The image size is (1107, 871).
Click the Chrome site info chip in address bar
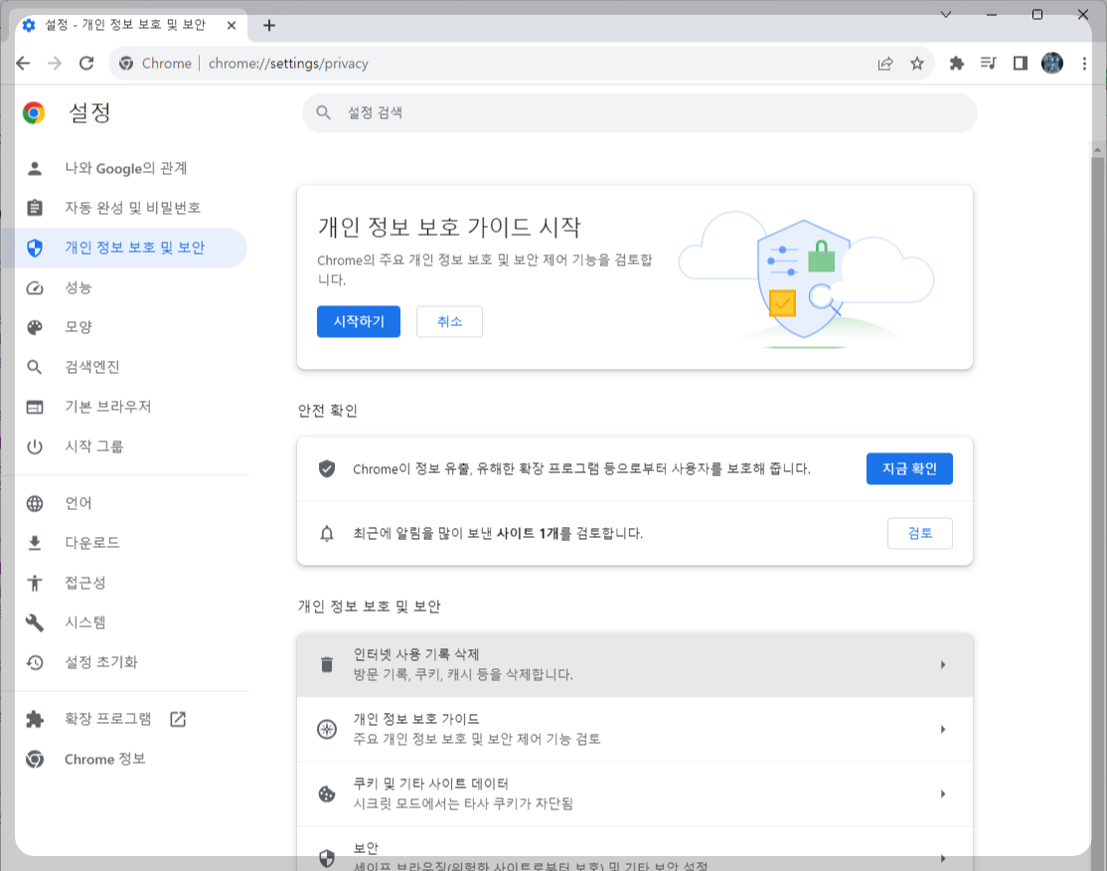click(155, 64)
